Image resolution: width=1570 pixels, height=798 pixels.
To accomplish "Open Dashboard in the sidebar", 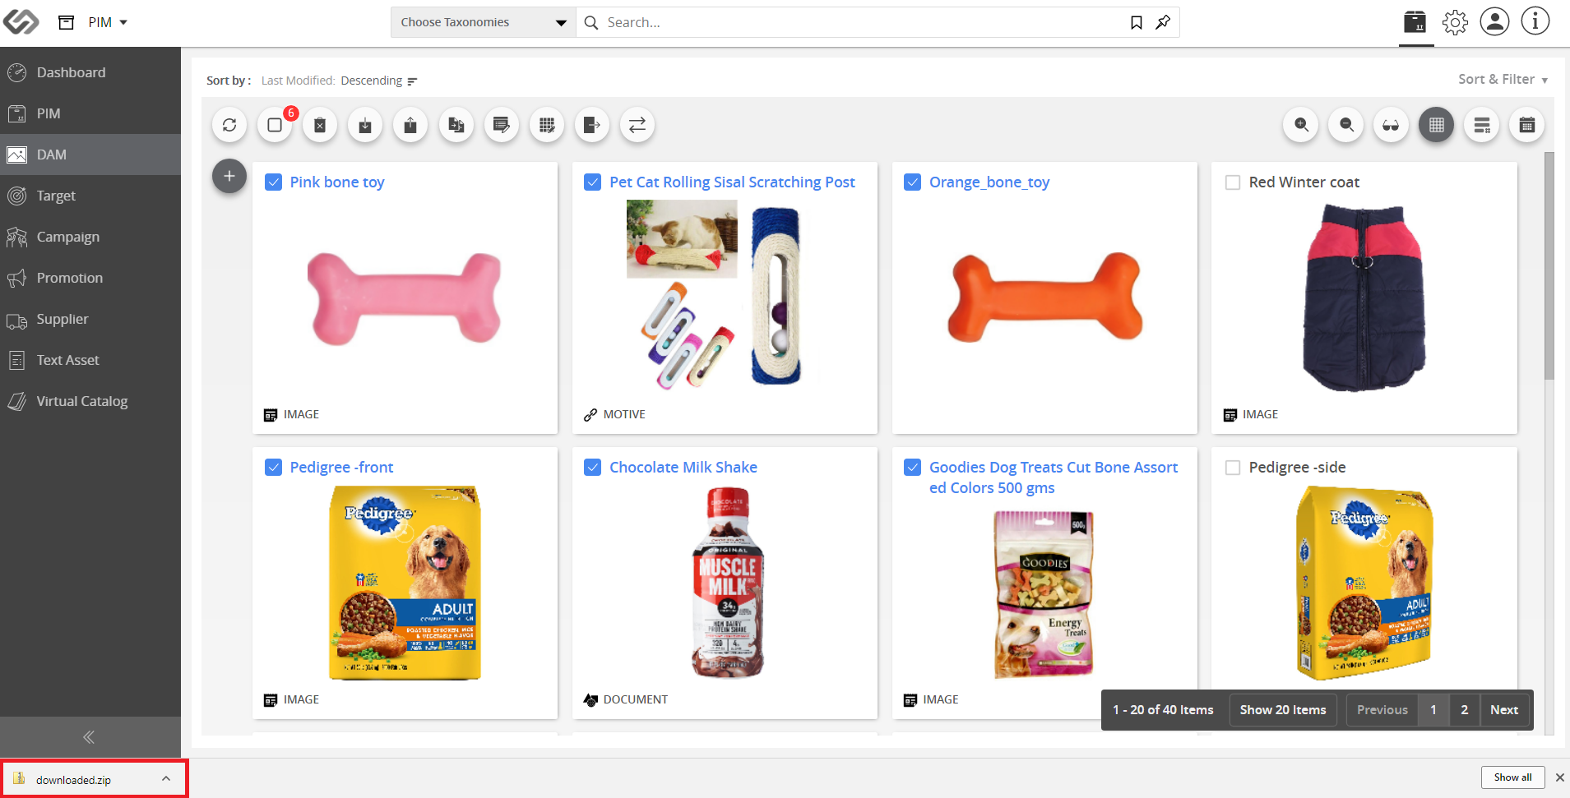I will tap(90, 72).
